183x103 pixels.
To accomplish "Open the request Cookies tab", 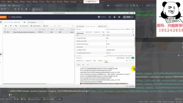I will coord(97,32).
